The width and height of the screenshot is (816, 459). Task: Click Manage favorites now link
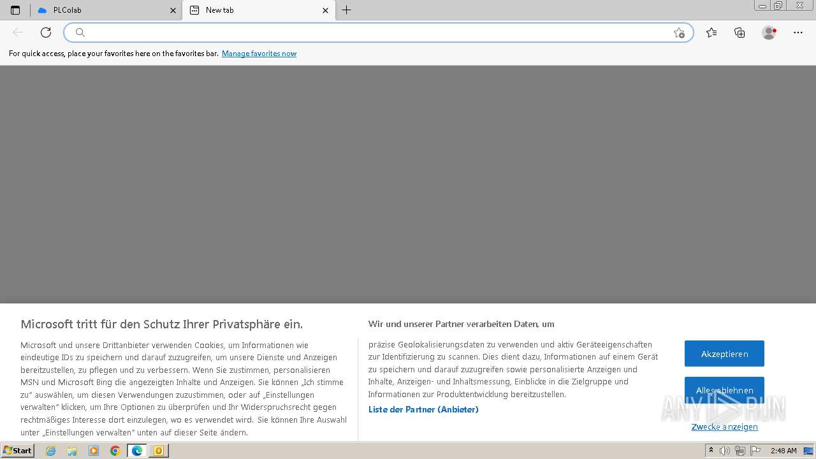[259, 54]
